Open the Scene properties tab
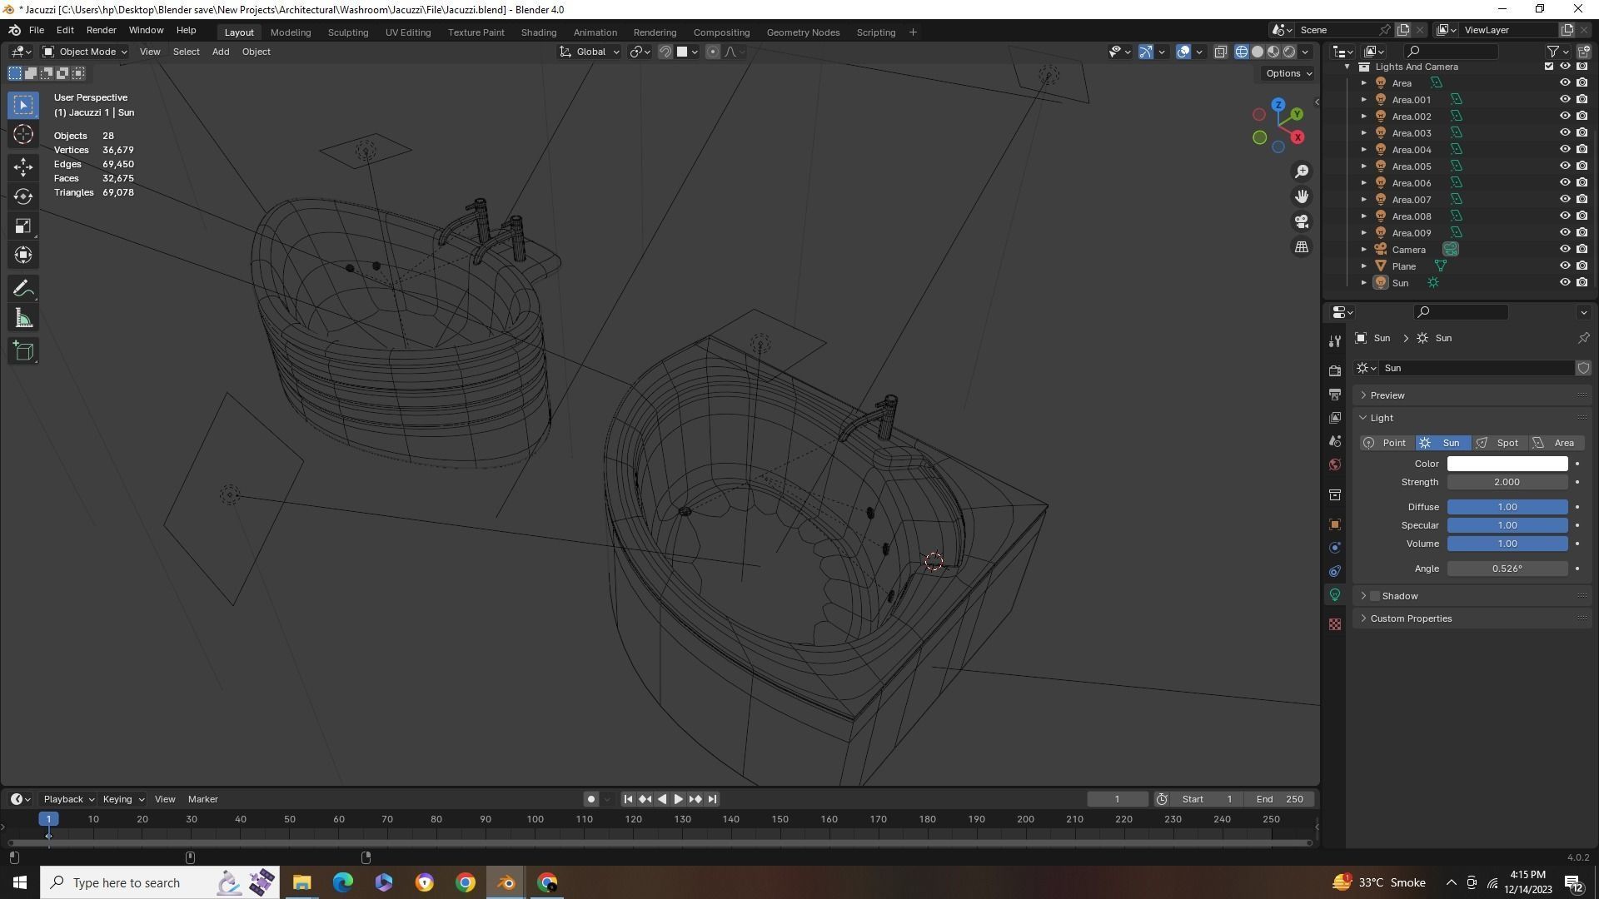 1335,440
